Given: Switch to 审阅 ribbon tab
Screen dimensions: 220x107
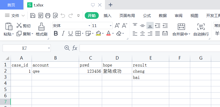Looking at the screenshot, I should (179, 15).
